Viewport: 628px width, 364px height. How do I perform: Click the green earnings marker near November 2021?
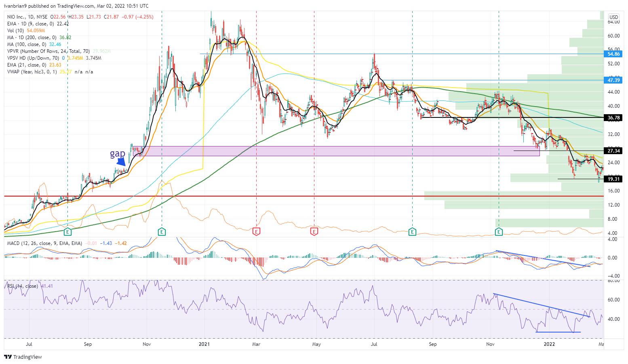coord(499,232)
